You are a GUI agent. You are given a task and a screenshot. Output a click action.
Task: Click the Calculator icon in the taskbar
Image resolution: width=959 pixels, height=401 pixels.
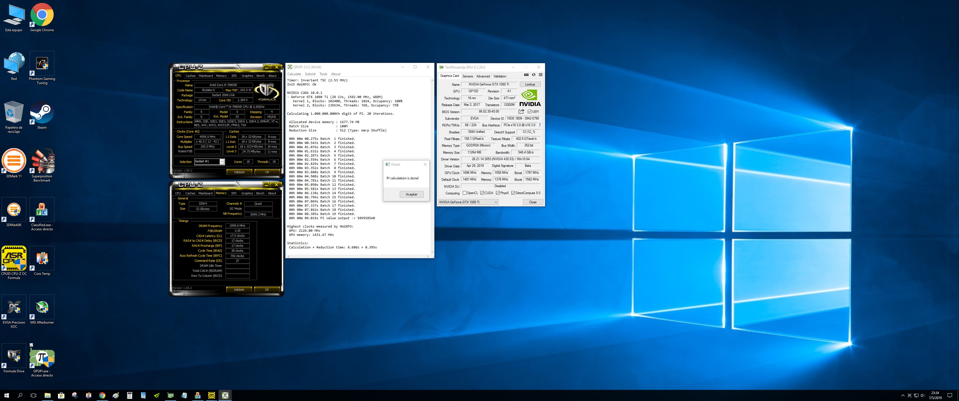point(130,395)
